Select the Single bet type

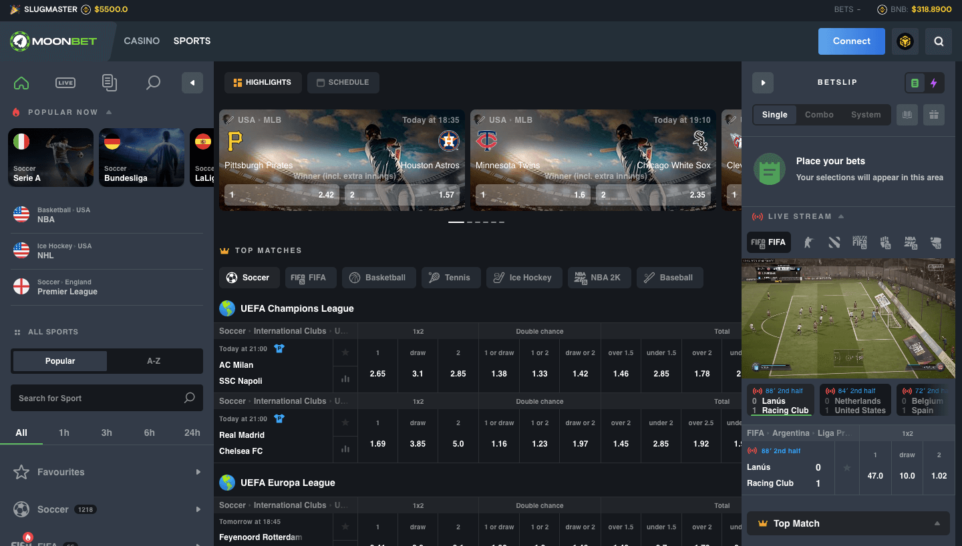coord(775,115)
